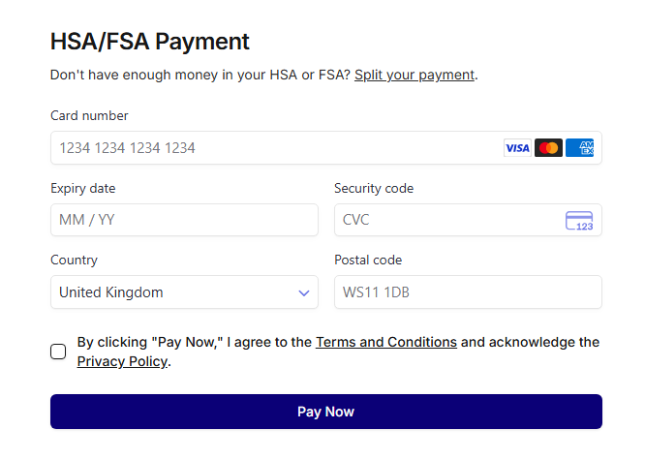Click the "Country" label above the dropdown
645x460 pixels.
[74, 261]
